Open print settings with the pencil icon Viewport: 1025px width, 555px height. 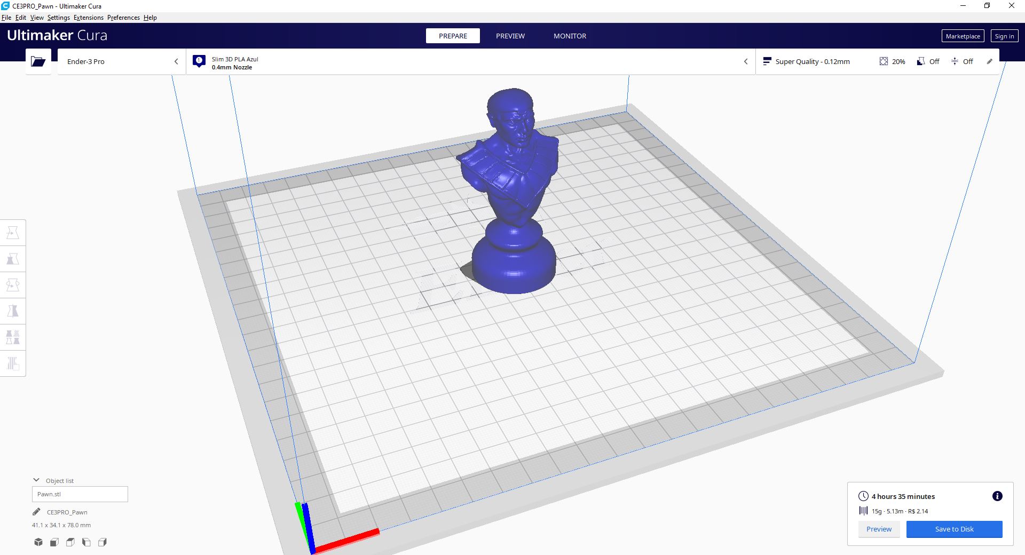click(x=990, y=61)
